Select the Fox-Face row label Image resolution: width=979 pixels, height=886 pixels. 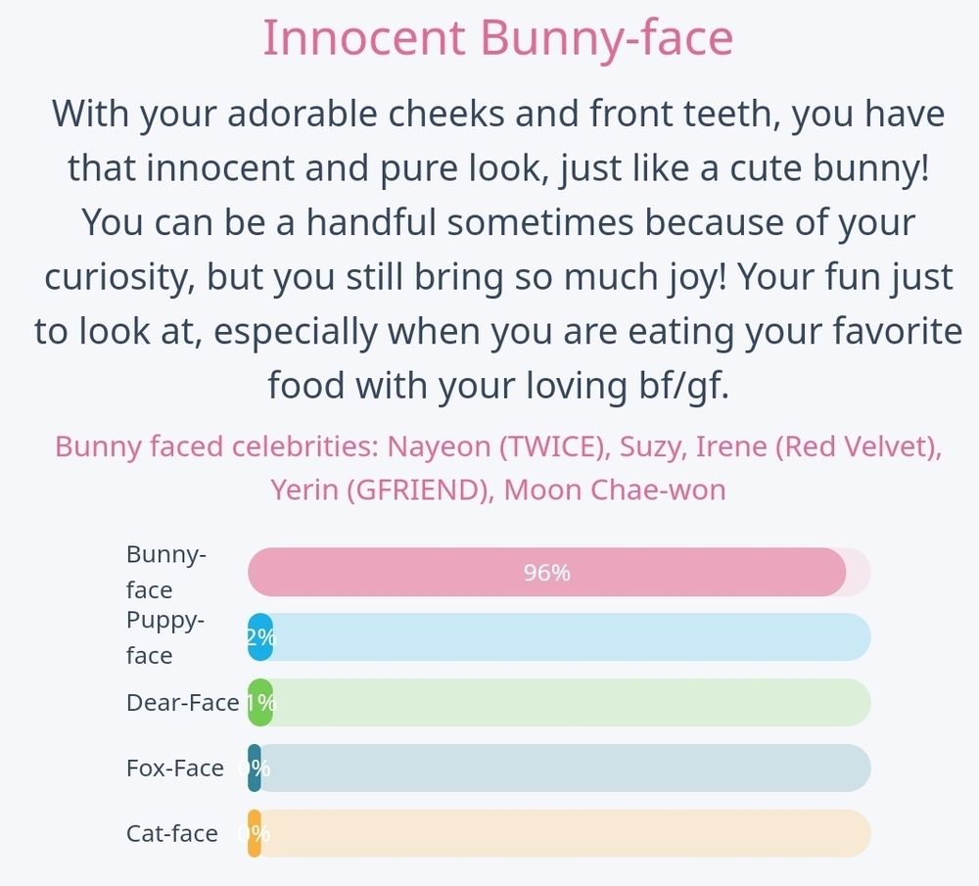[x=174, y=769]
